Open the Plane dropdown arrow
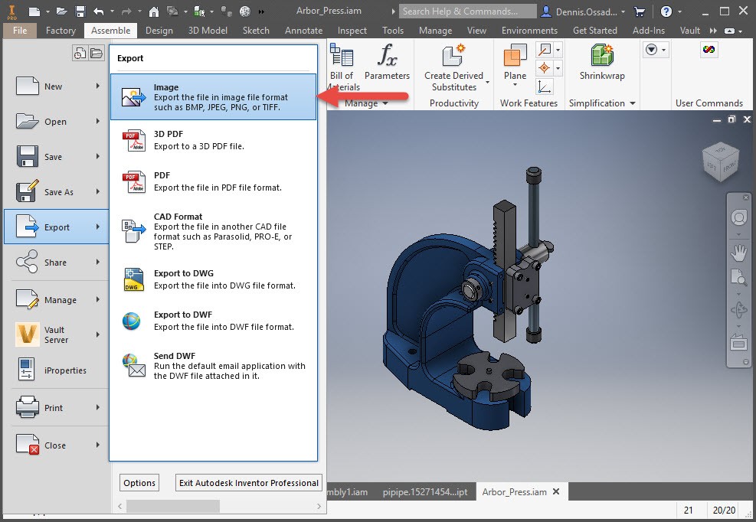756x522 pixels. pyautogui.click(x=515, y=85)
